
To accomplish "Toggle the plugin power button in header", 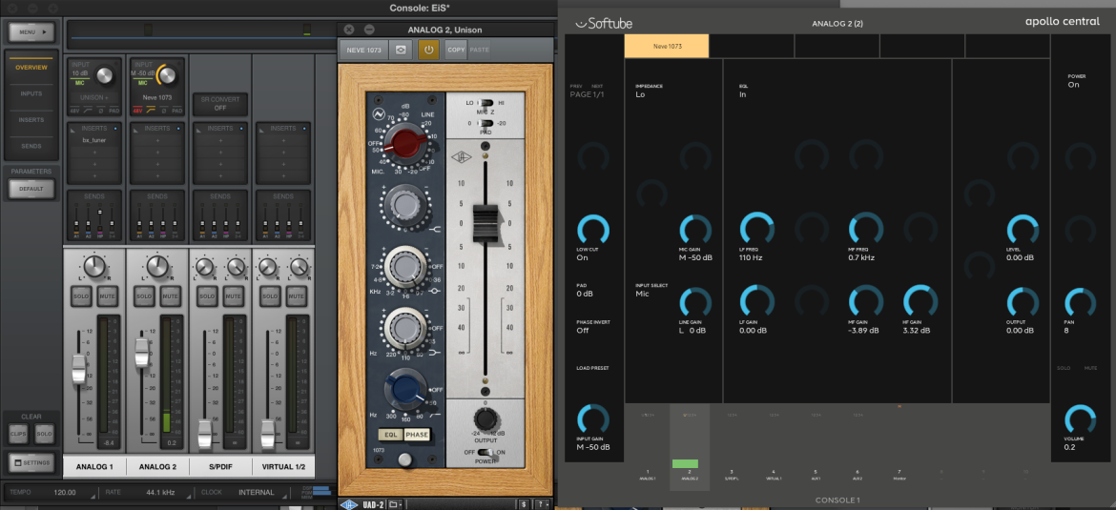I will [428, 51].
